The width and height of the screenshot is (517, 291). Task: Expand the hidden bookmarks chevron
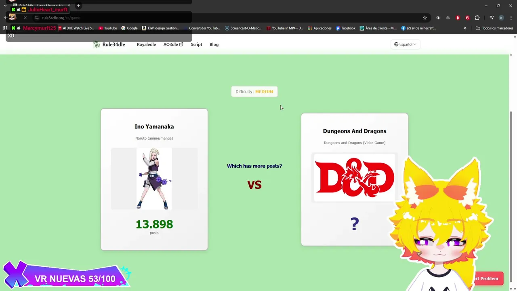465,28
